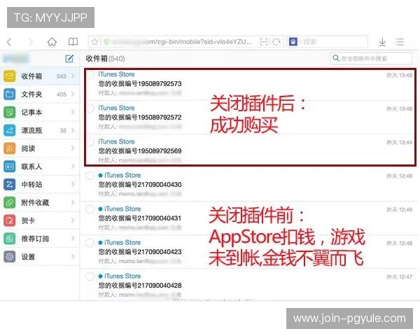Compose new mail with the pencil icon
The height and width of the screenshot is (336, 420).
[69, 58]
